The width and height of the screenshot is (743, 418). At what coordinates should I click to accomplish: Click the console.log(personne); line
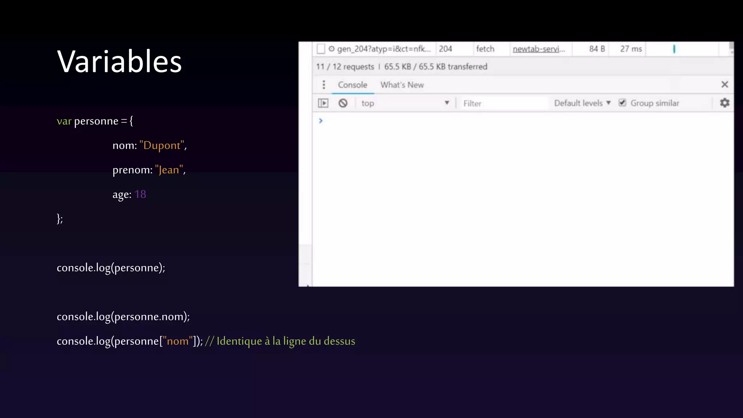pos(111,268)
